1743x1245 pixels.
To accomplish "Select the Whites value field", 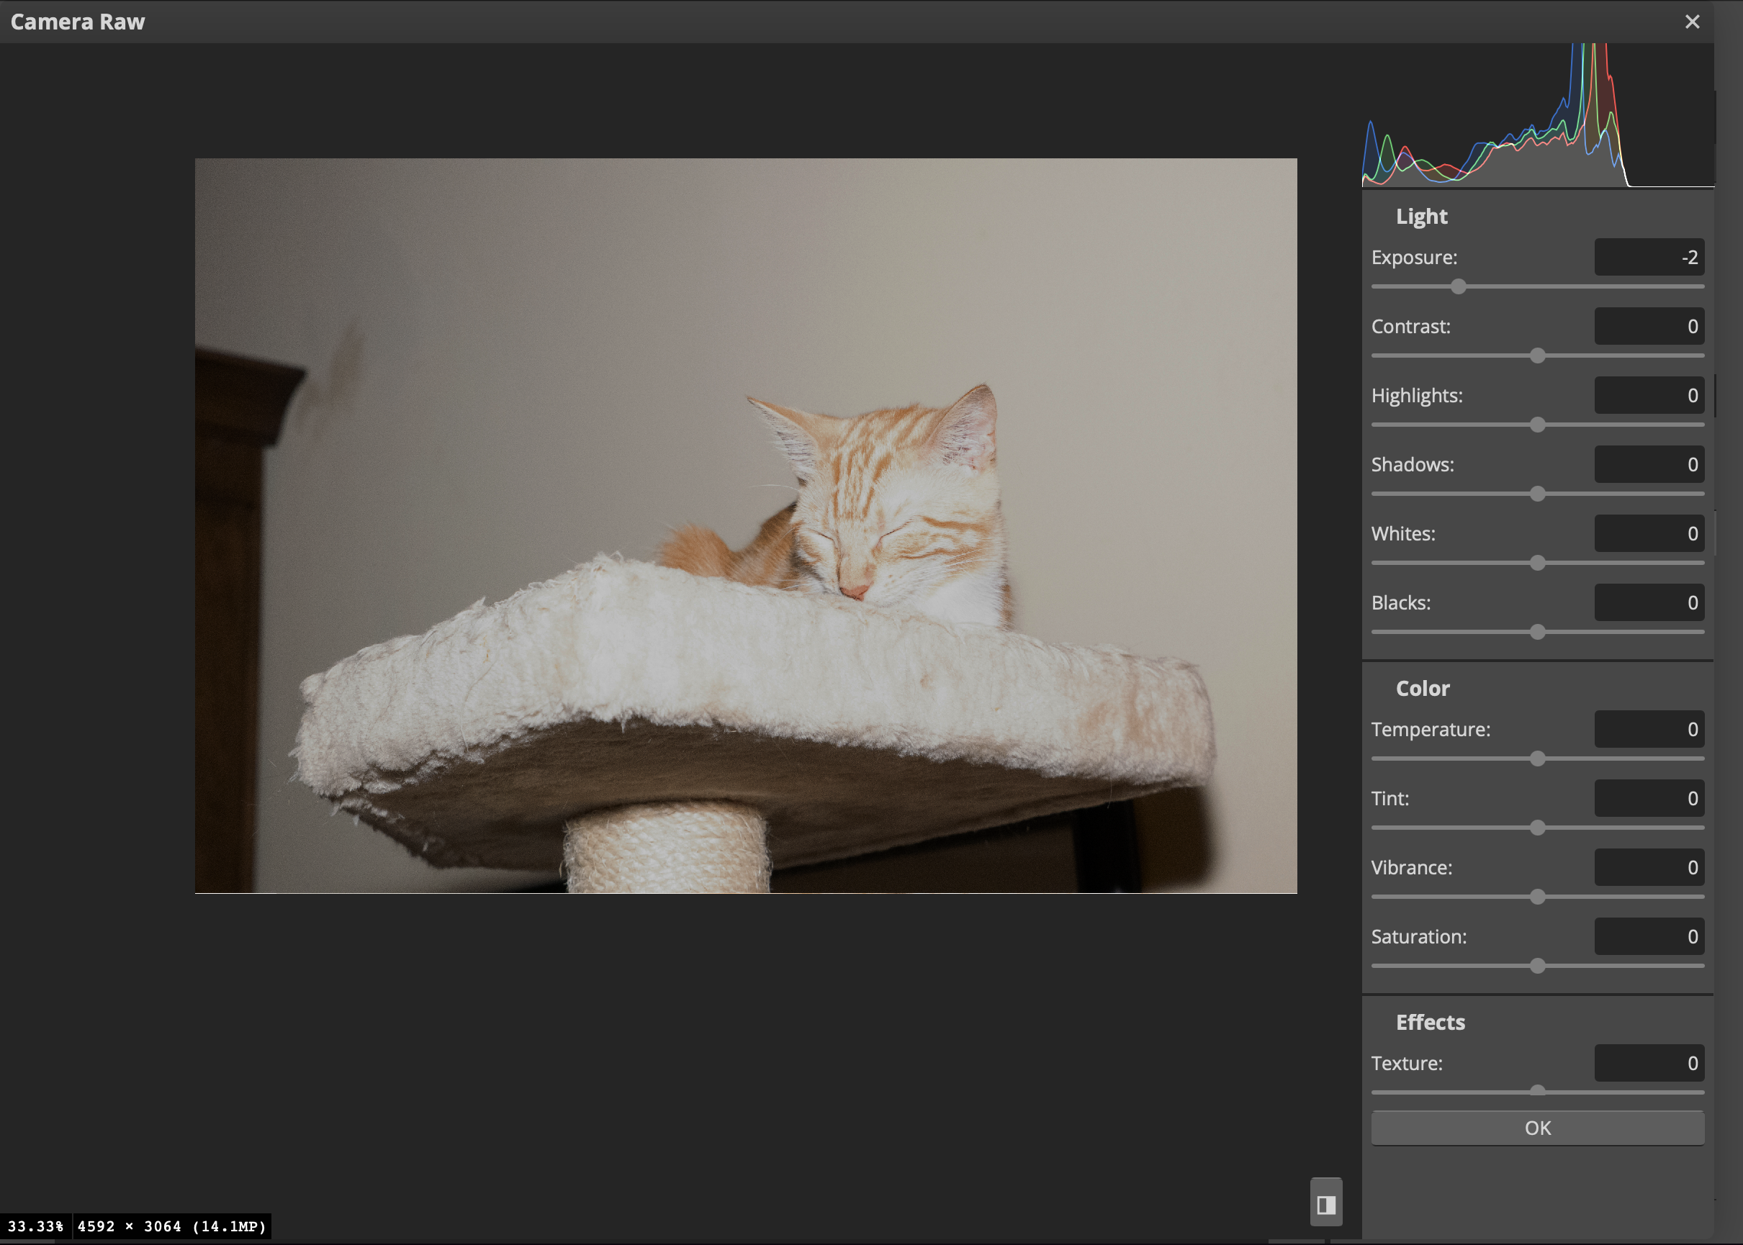I will click(x=1649, y=533).
